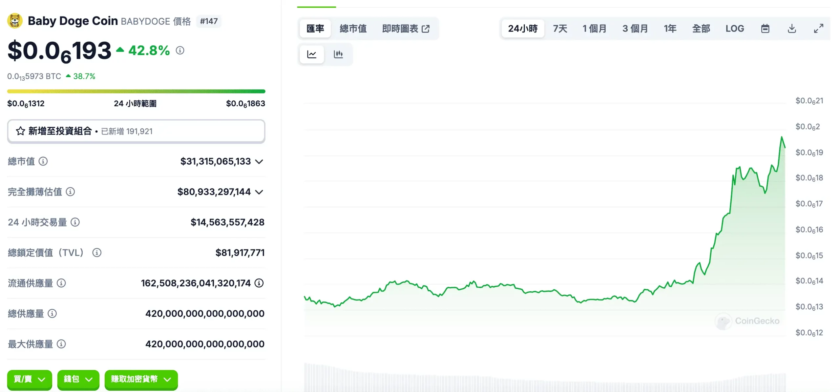The image size is (840, 392).
Task: Click the $80,933,297,144 valuation value
Action: coord(214,192)
